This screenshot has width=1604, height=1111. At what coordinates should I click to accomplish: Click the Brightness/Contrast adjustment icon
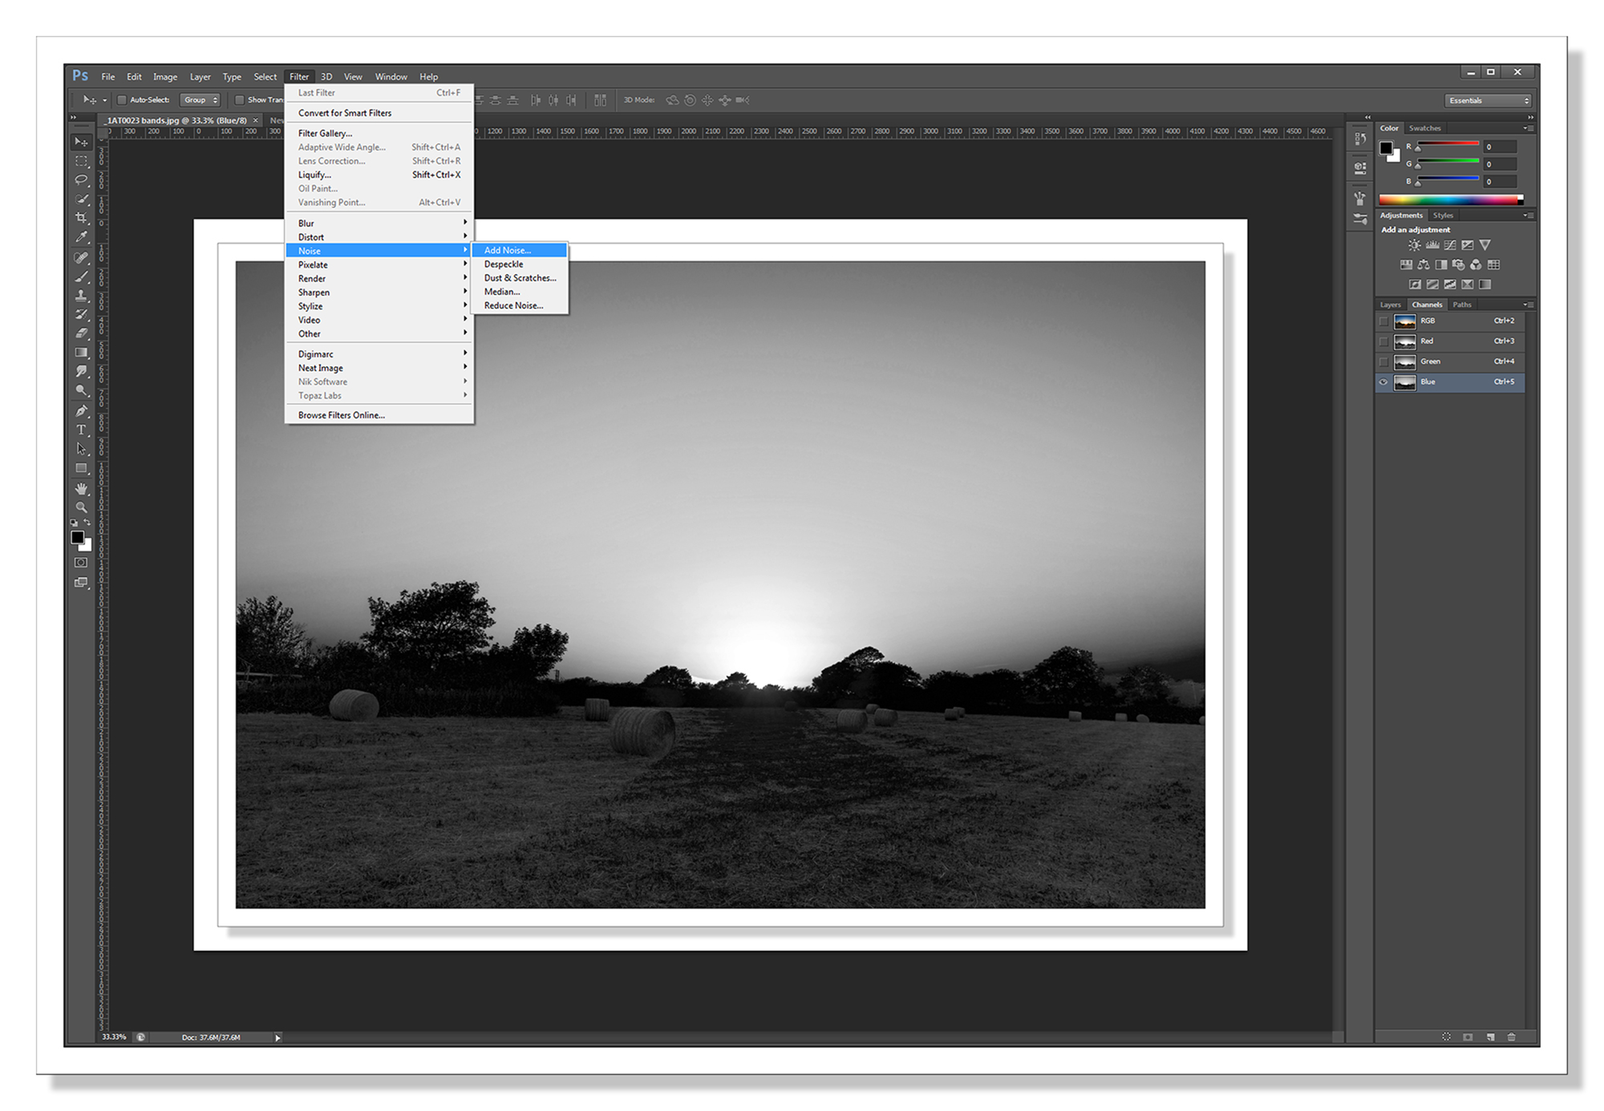click(1414, 245)
